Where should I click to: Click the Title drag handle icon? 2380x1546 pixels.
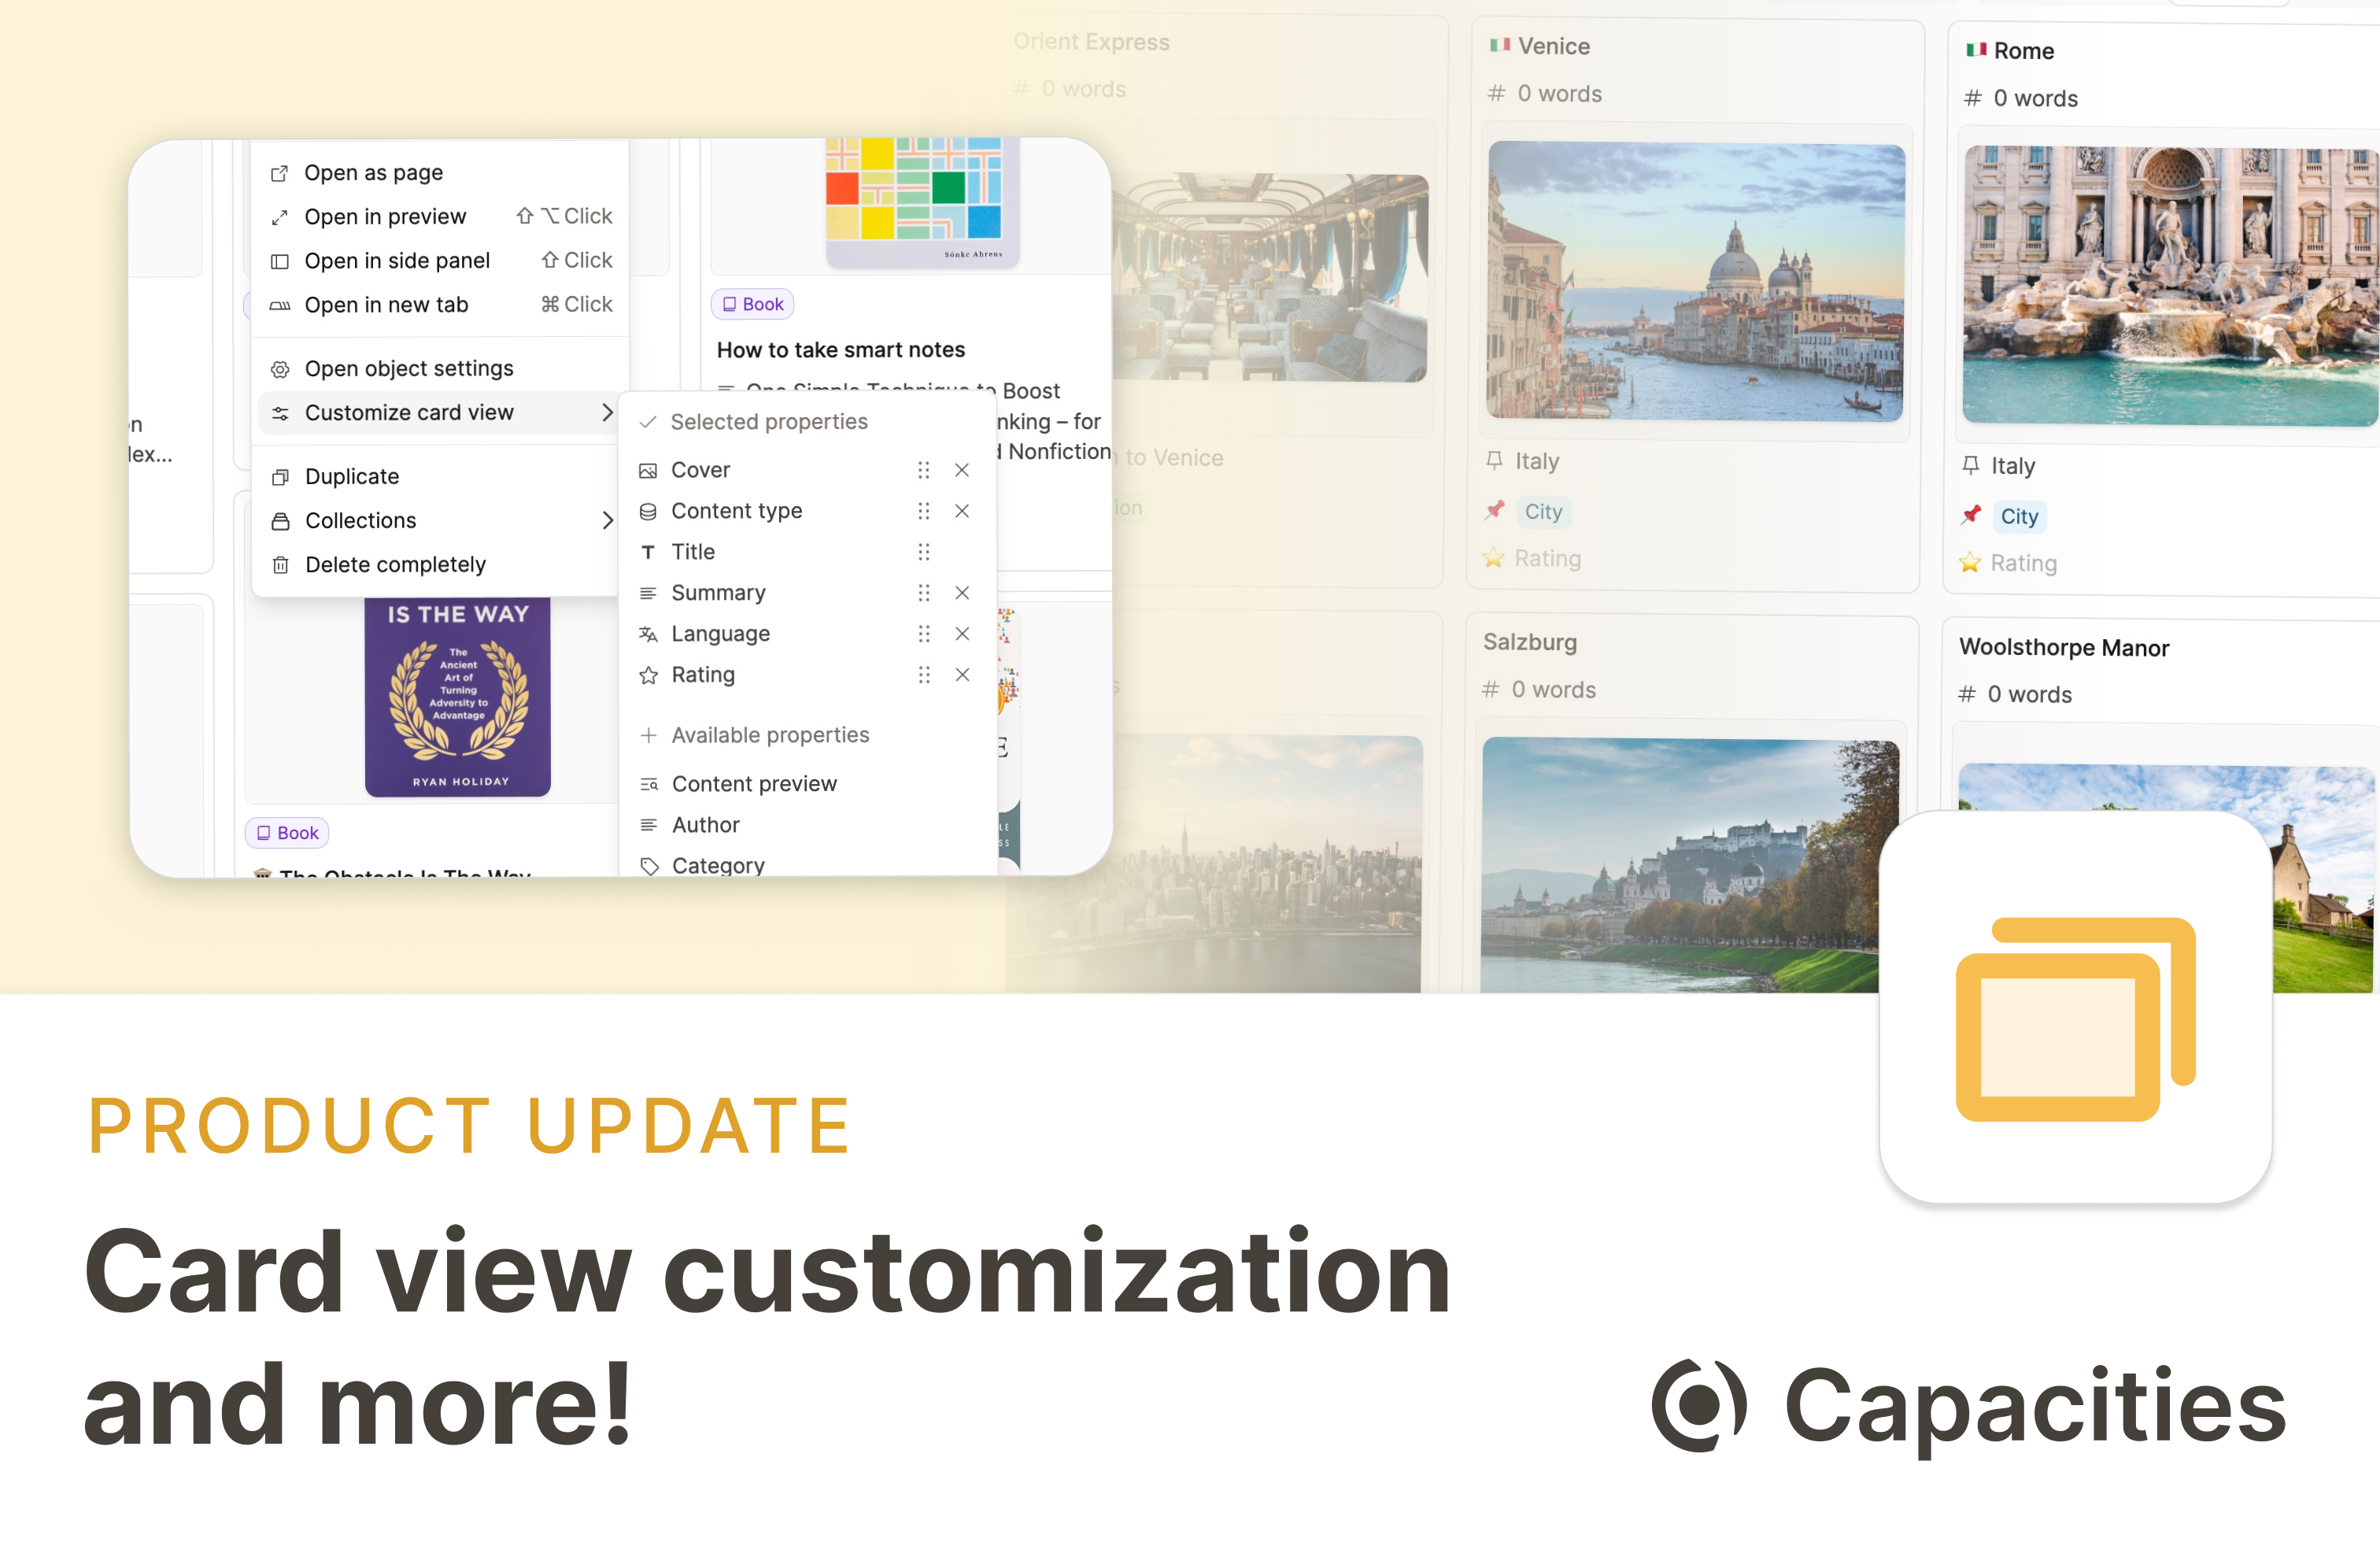tap(925, 552)
